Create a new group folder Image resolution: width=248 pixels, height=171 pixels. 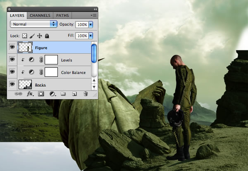(x=63, y=94)
